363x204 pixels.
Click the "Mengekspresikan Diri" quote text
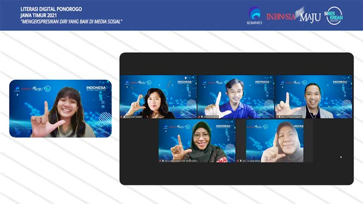coord(71,21)
